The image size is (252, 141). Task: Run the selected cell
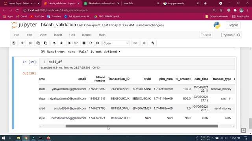pos(73,43)
